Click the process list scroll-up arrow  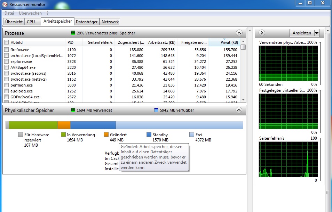point(243,41)
